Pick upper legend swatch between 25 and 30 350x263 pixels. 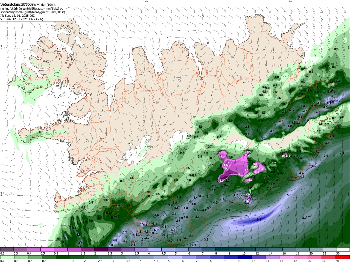(x=329, y=250)
